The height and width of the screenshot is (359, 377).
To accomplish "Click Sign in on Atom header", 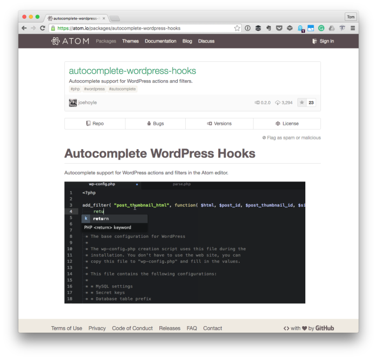I will (323, 41).
